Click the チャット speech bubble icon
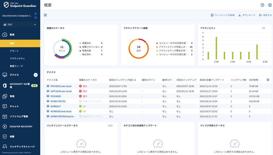273x155 pixels. 5,106
